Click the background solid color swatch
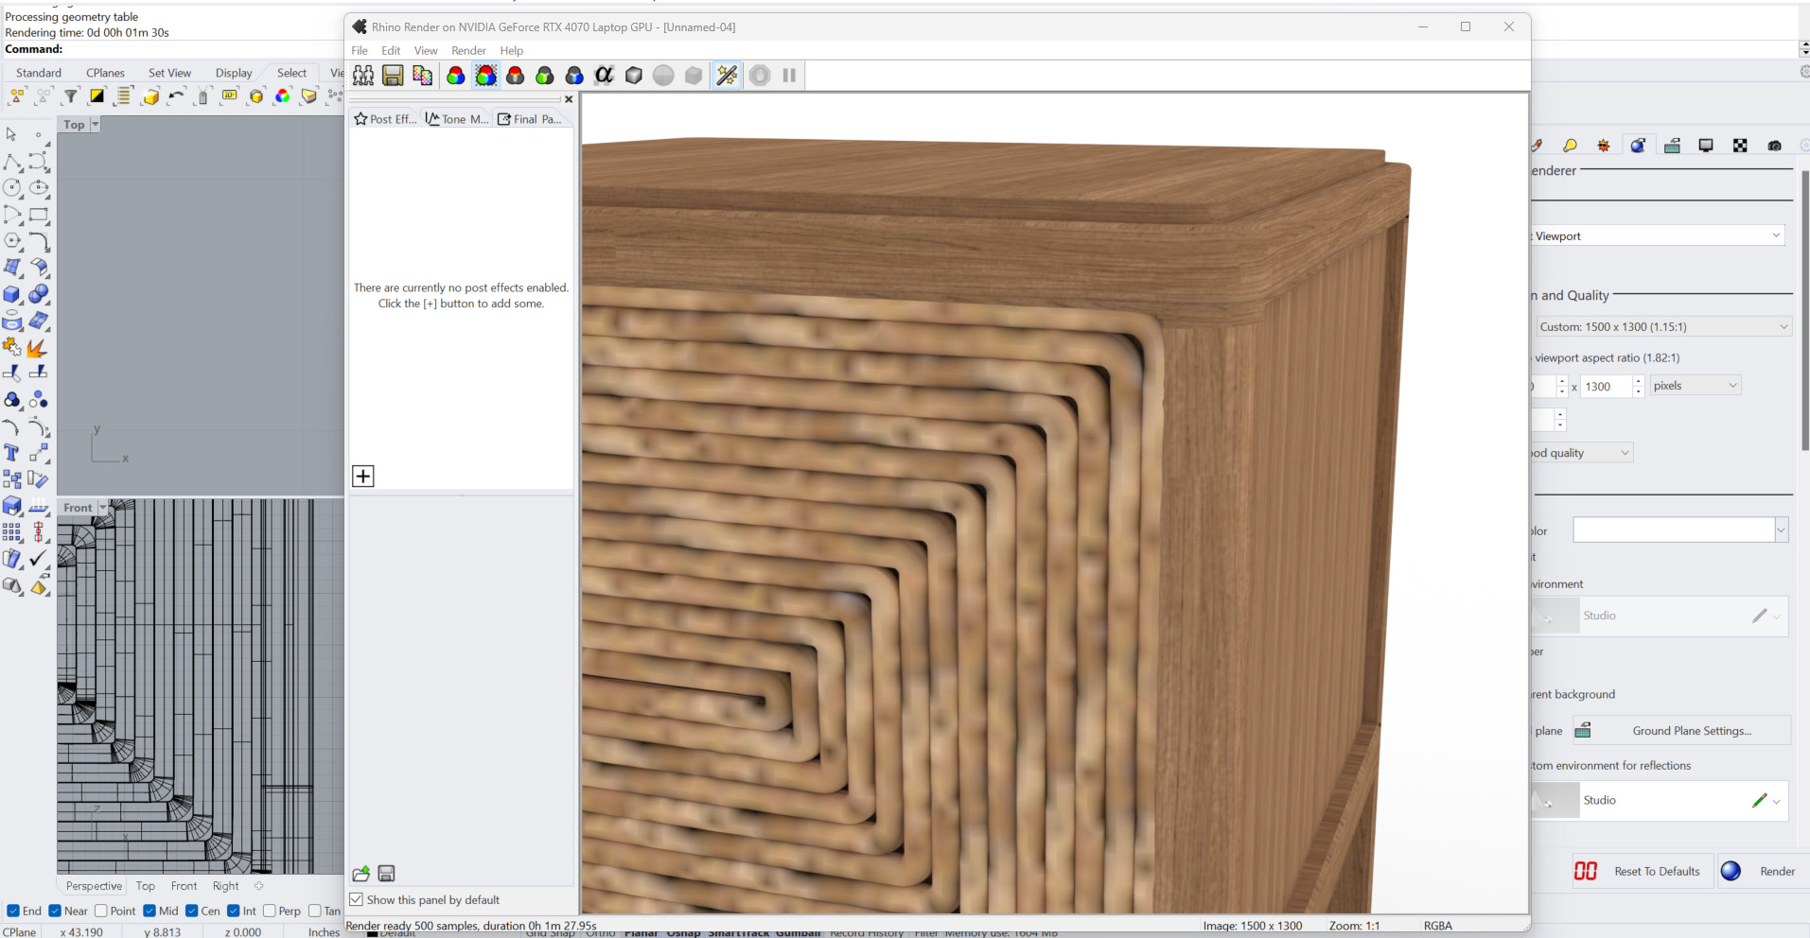This screenshot has width=1810, height=938. point(1674,530)
